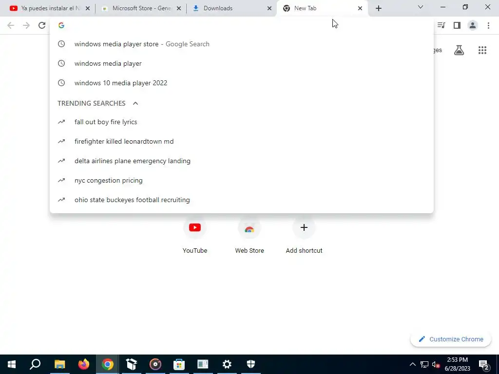This screenshot has height=374, width=499.
Task: Show hidden system tray icons
Action: point(412,364)
